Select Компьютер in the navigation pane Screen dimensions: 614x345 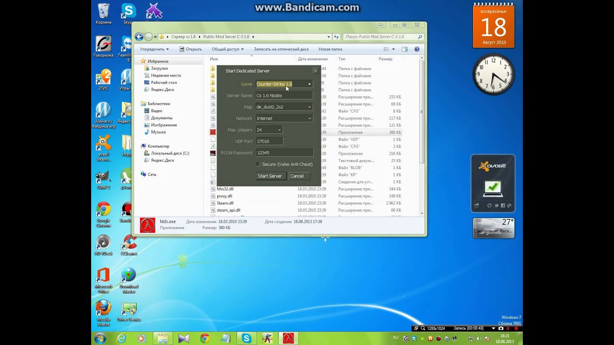(158, 146)
